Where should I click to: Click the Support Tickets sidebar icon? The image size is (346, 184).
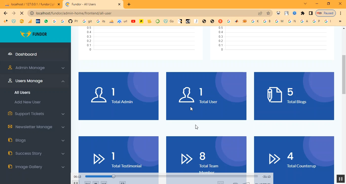coord(10,113)
